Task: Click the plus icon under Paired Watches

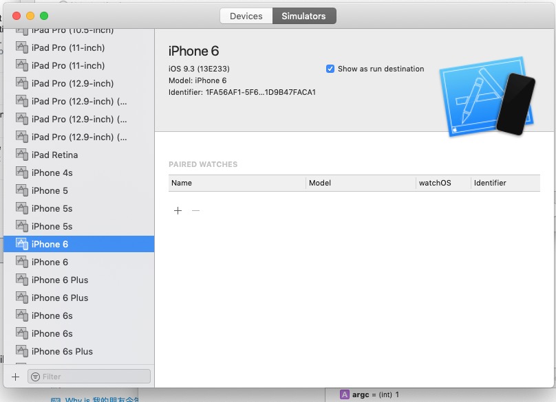Action: [x=178, y=211]
